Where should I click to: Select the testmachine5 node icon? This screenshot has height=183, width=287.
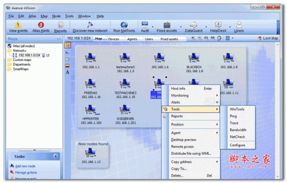click(125, 58)
